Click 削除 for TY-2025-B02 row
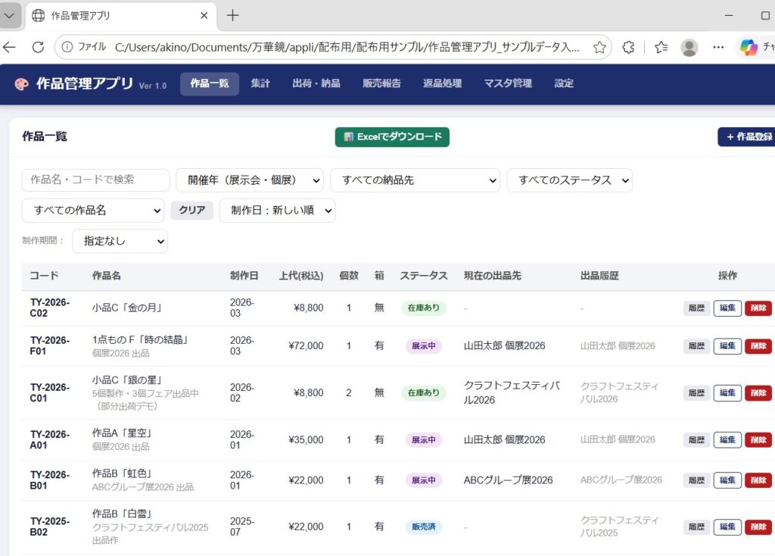The height and width of the screenshot is (556, 775). point(758,527)
